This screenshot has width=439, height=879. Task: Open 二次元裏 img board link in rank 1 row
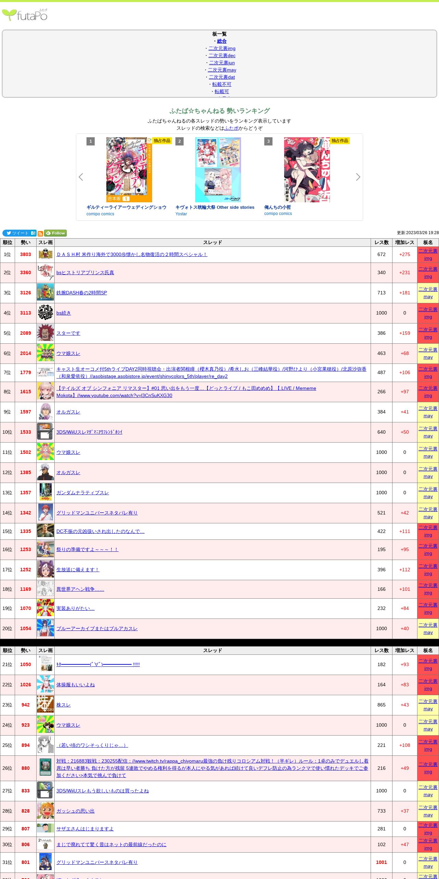point(428,254)
